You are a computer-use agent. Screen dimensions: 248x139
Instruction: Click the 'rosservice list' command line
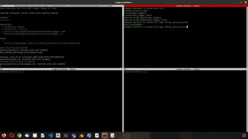pyautogui.click(x=144, y=8)
